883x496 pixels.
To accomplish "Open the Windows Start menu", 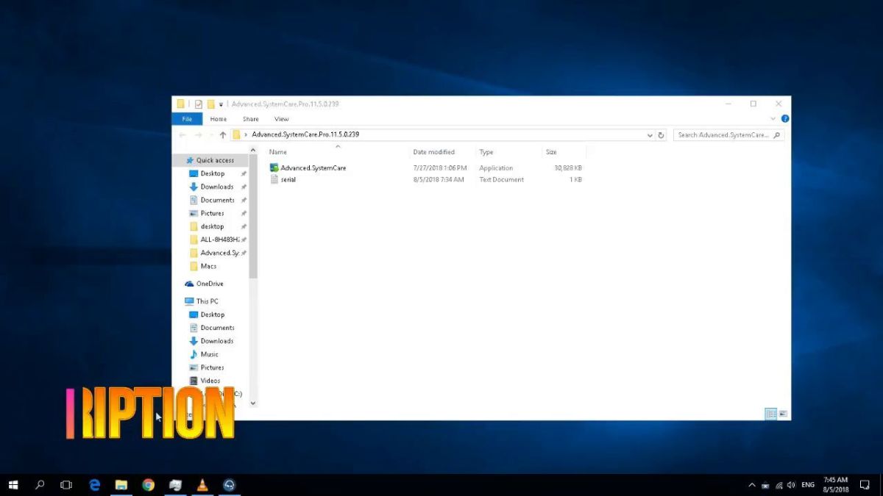I will (x=13, y=485).
